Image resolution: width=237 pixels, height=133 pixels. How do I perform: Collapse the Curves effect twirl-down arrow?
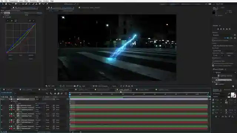(1, 13)
